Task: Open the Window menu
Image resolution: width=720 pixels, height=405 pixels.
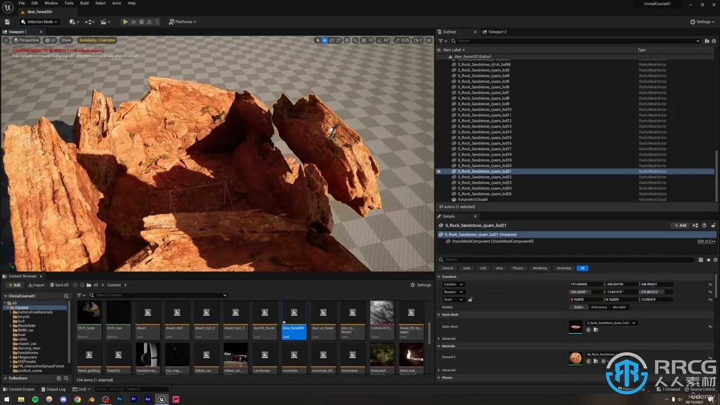Action: [51, 3]
